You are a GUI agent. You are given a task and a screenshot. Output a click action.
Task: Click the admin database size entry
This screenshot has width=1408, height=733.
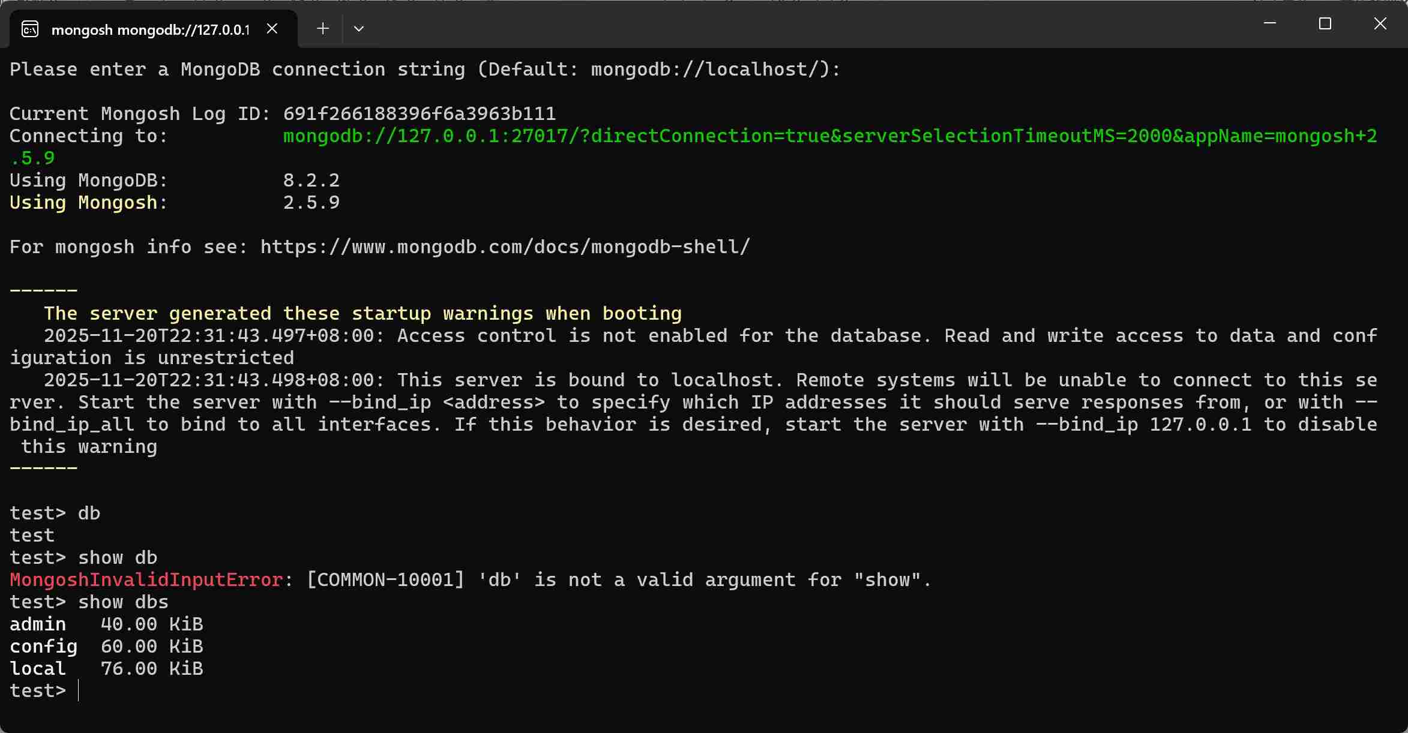[x=150, y=624]
